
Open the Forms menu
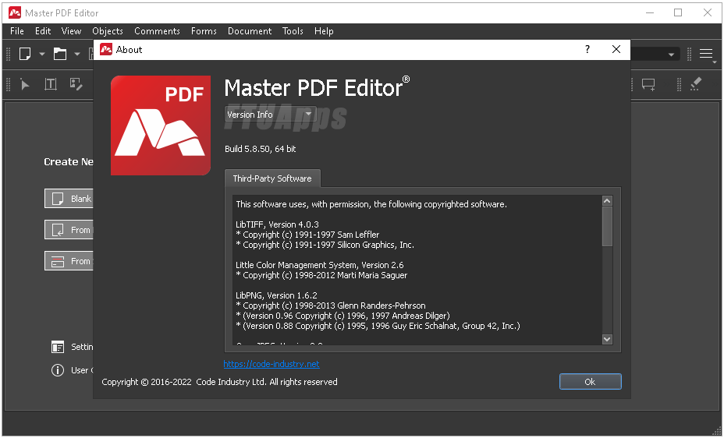pos(204,31)
